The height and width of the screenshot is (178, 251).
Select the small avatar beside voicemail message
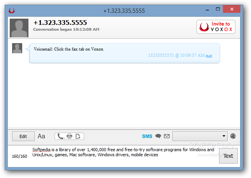17,48
